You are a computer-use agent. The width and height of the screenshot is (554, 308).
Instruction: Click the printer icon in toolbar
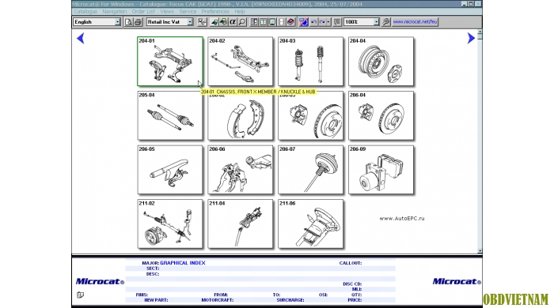(138, 22)
